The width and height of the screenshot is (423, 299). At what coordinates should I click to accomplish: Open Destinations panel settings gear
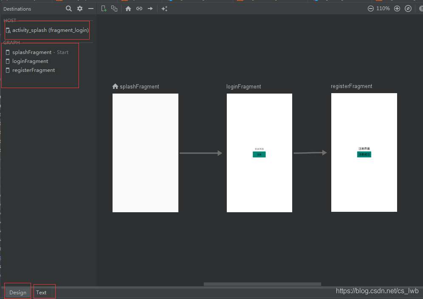coord(80,9)
